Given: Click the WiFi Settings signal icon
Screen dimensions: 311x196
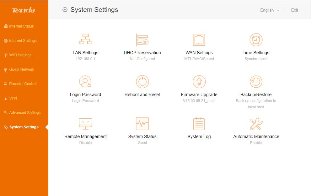Looking at the screenshot, I should 6,55.
